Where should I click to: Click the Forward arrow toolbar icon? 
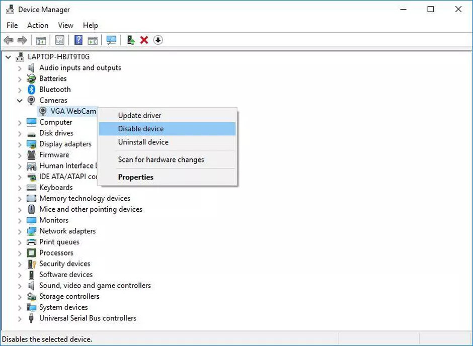[x=22, y=40]
